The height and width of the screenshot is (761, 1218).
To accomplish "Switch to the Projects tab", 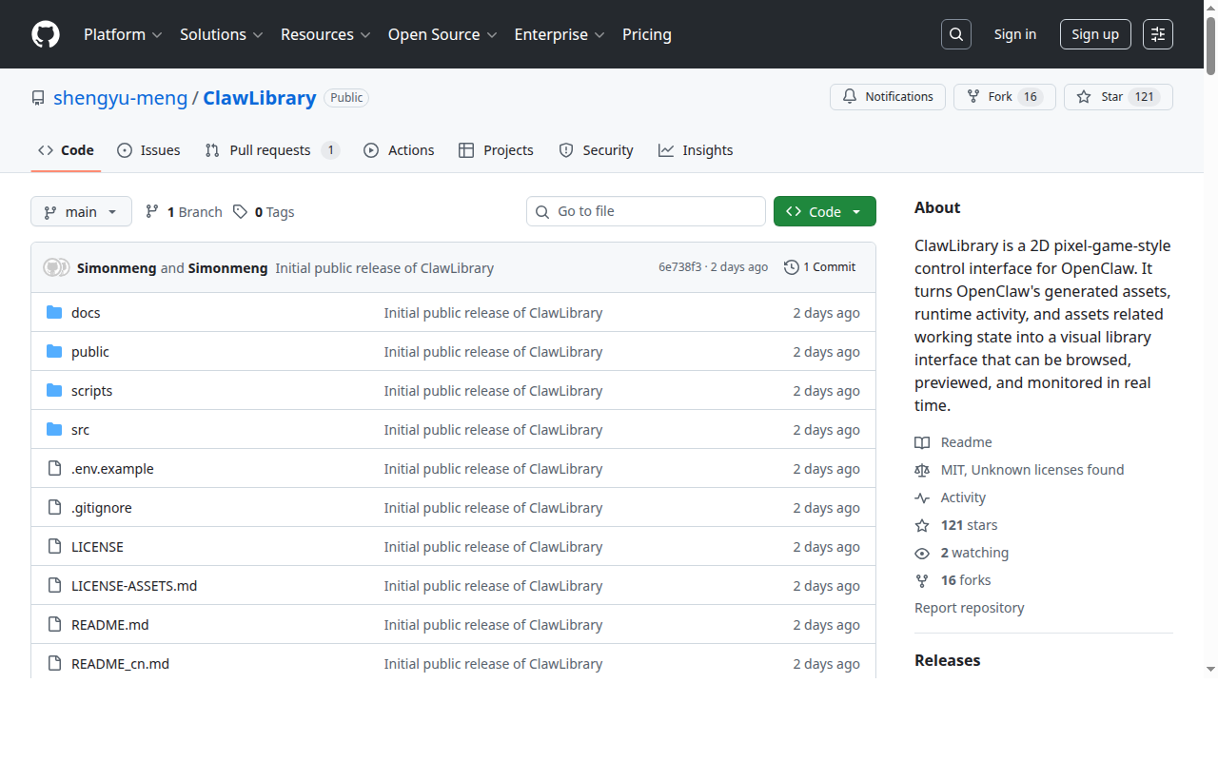I will click(496, 150).
